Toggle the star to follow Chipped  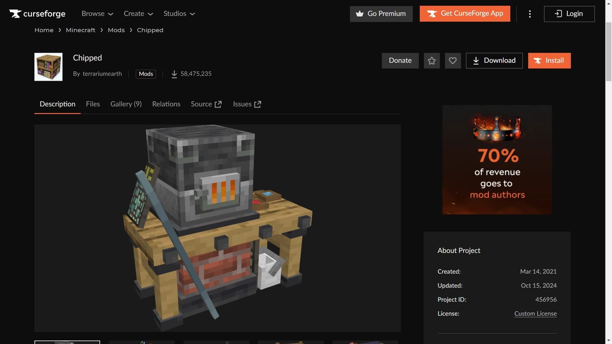[x=432, y=60]
